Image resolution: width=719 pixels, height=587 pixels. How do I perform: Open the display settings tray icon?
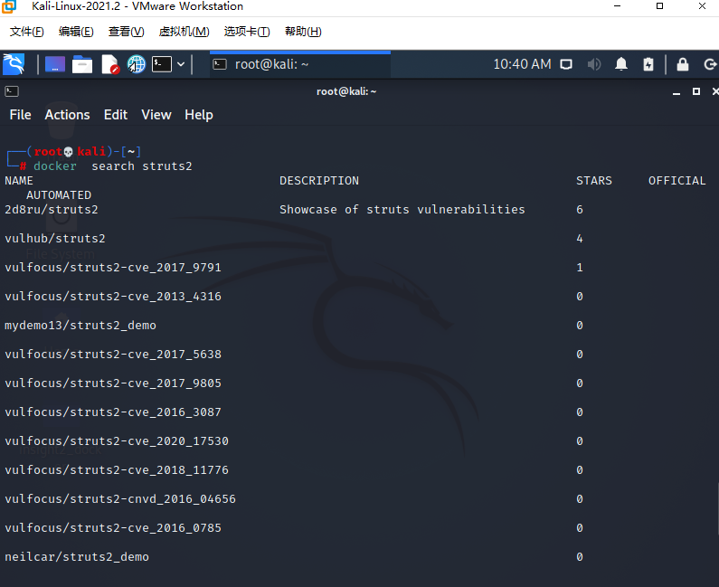(566, 64)
